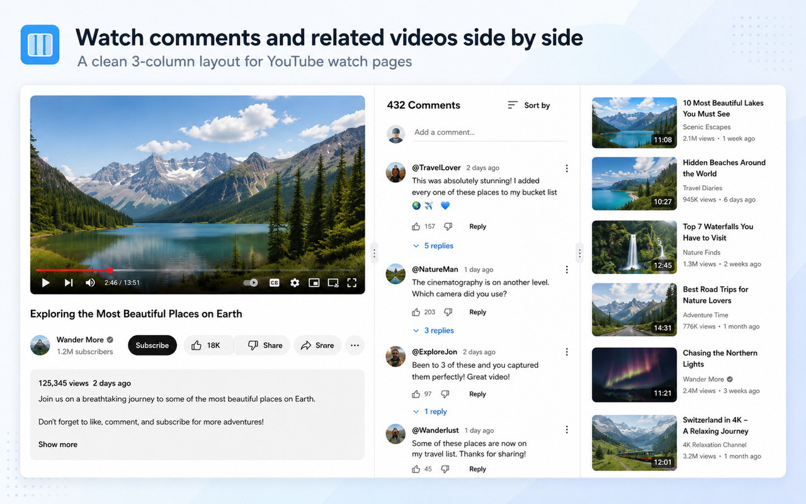Dislike NatureMan's comment
The image size is (806, 504).
point(448,312)
